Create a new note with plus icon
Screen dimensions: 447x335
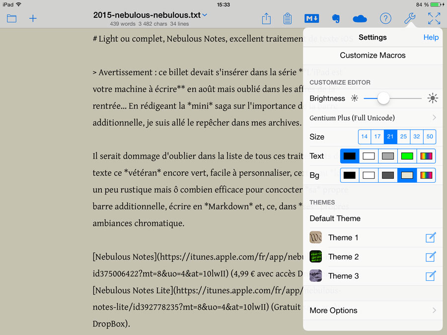point(33,18)
